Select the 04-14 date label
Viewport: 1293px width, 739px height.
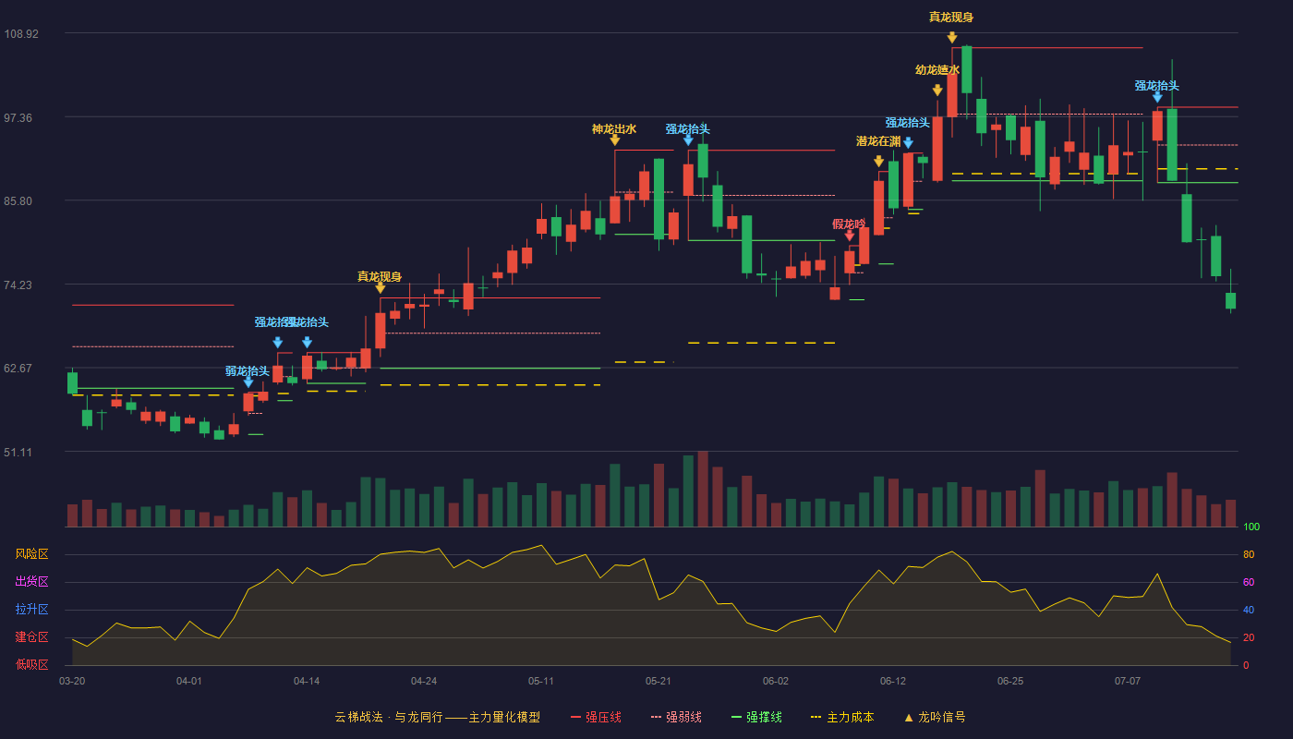(307, 681)
